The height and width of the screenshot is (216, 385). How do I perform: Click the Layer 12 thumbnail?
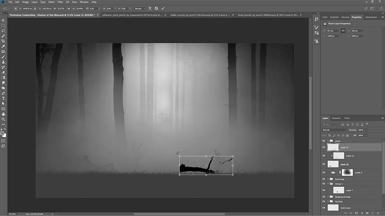click(x=333, y=147)
